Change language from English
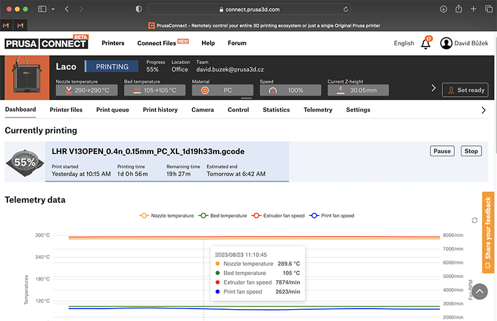The height and width of the screenshot is (321, 497). tap(404, 43)
